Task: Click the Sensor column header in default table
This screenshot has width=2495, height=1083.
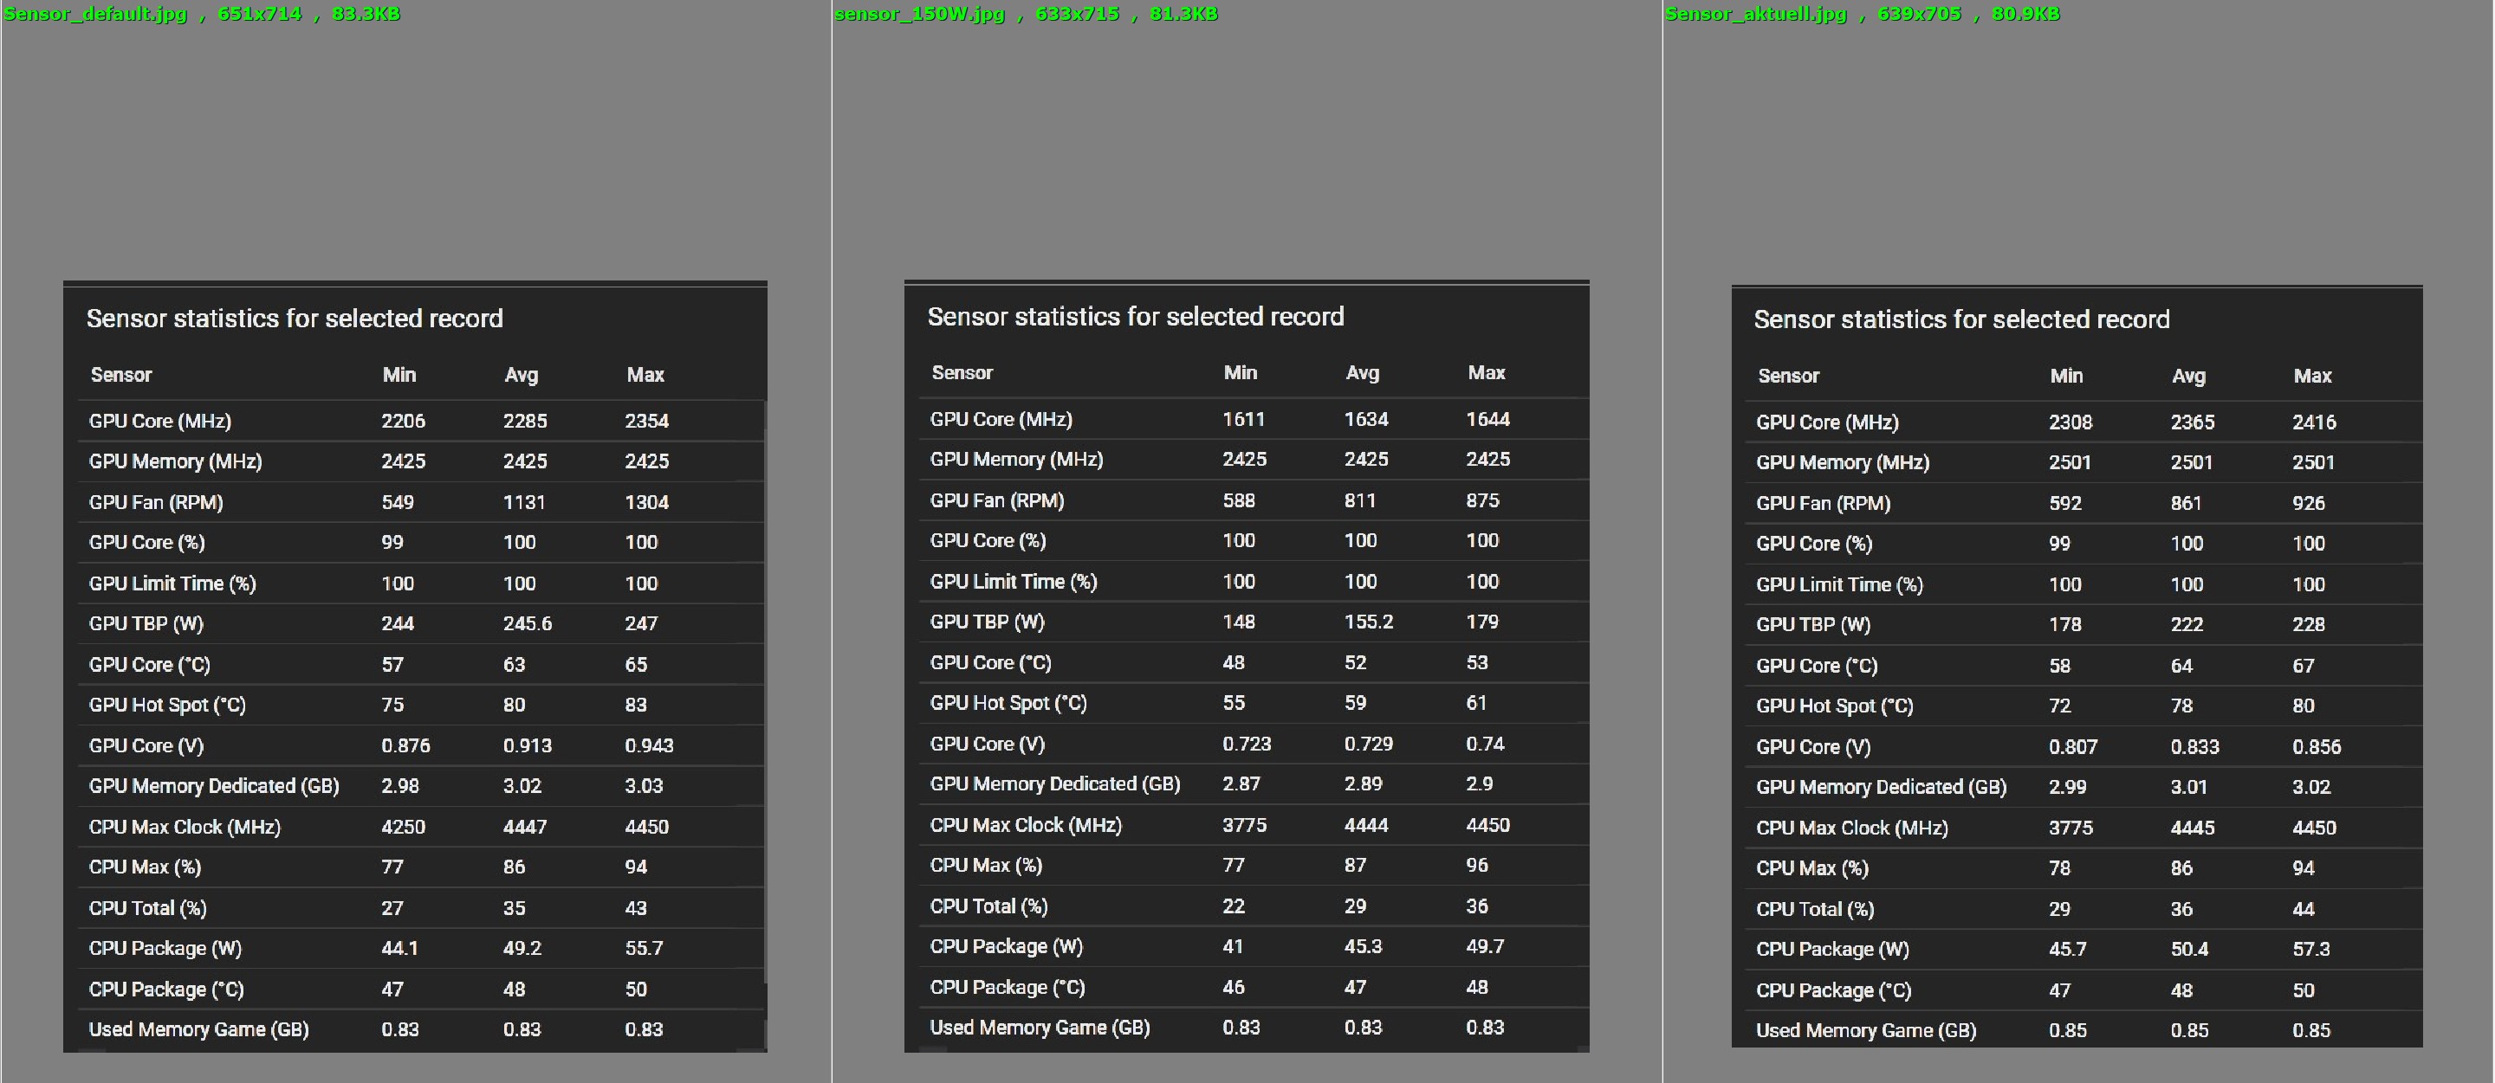Action: (121, 376)
